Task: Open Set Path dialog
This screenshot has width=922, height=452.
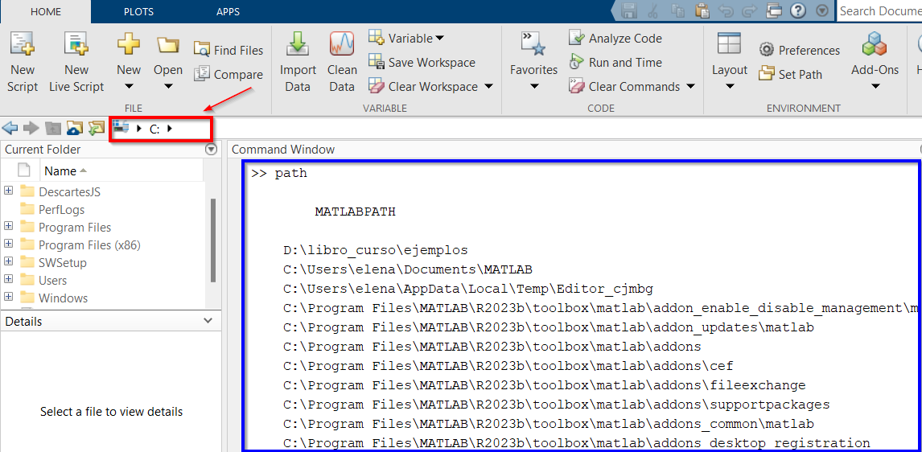Action: [790, 75]
